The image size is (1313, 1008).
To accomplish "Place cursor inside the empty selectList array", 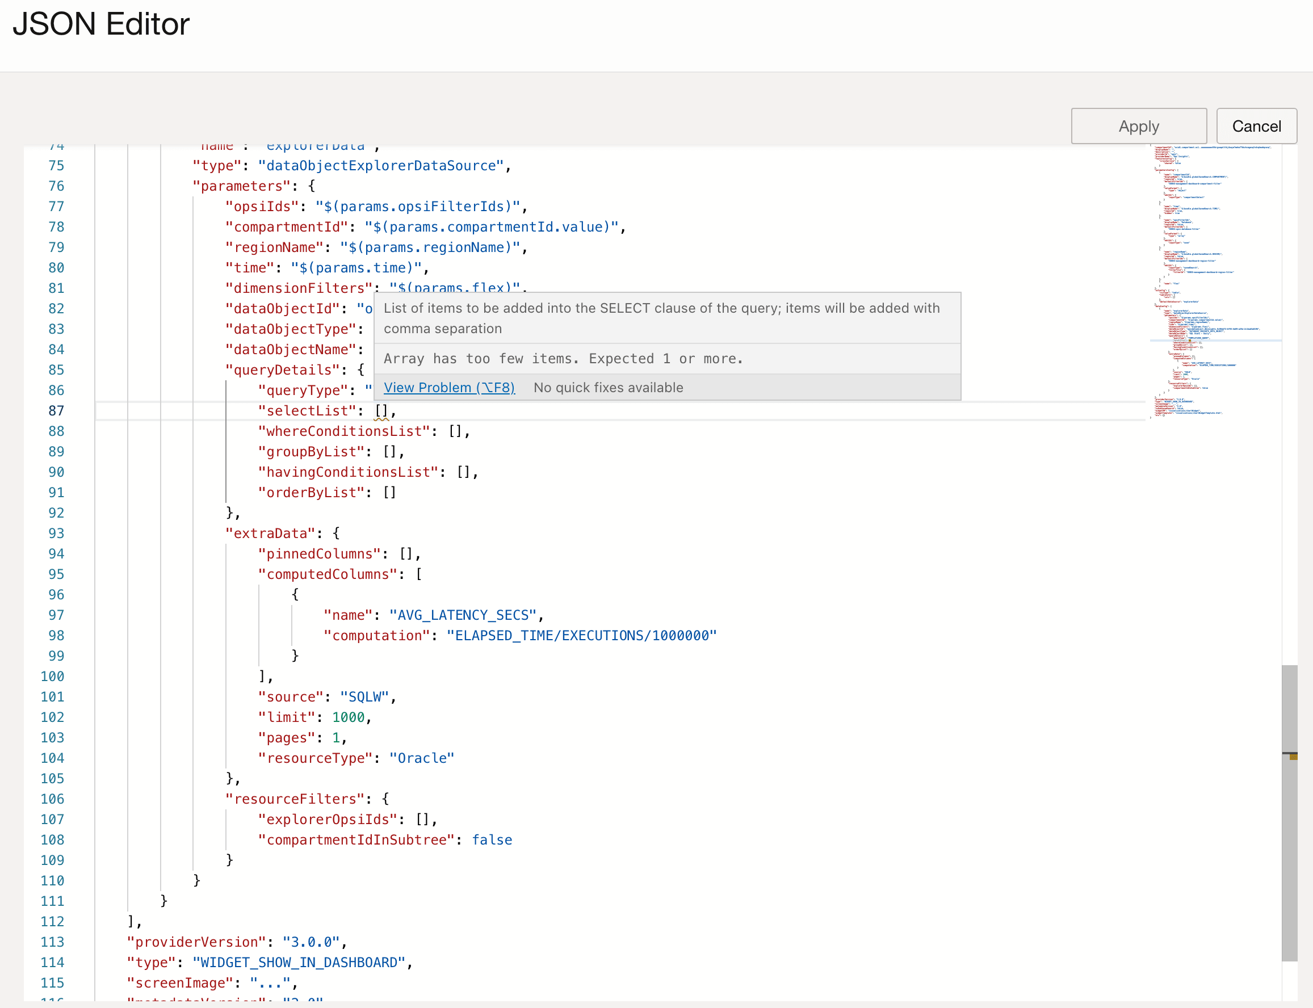I will 382,410.
